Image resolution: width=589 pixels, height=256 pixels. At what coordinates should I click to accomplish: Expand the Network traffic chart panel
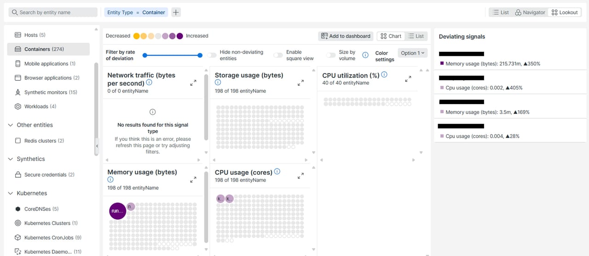(193, 83)
